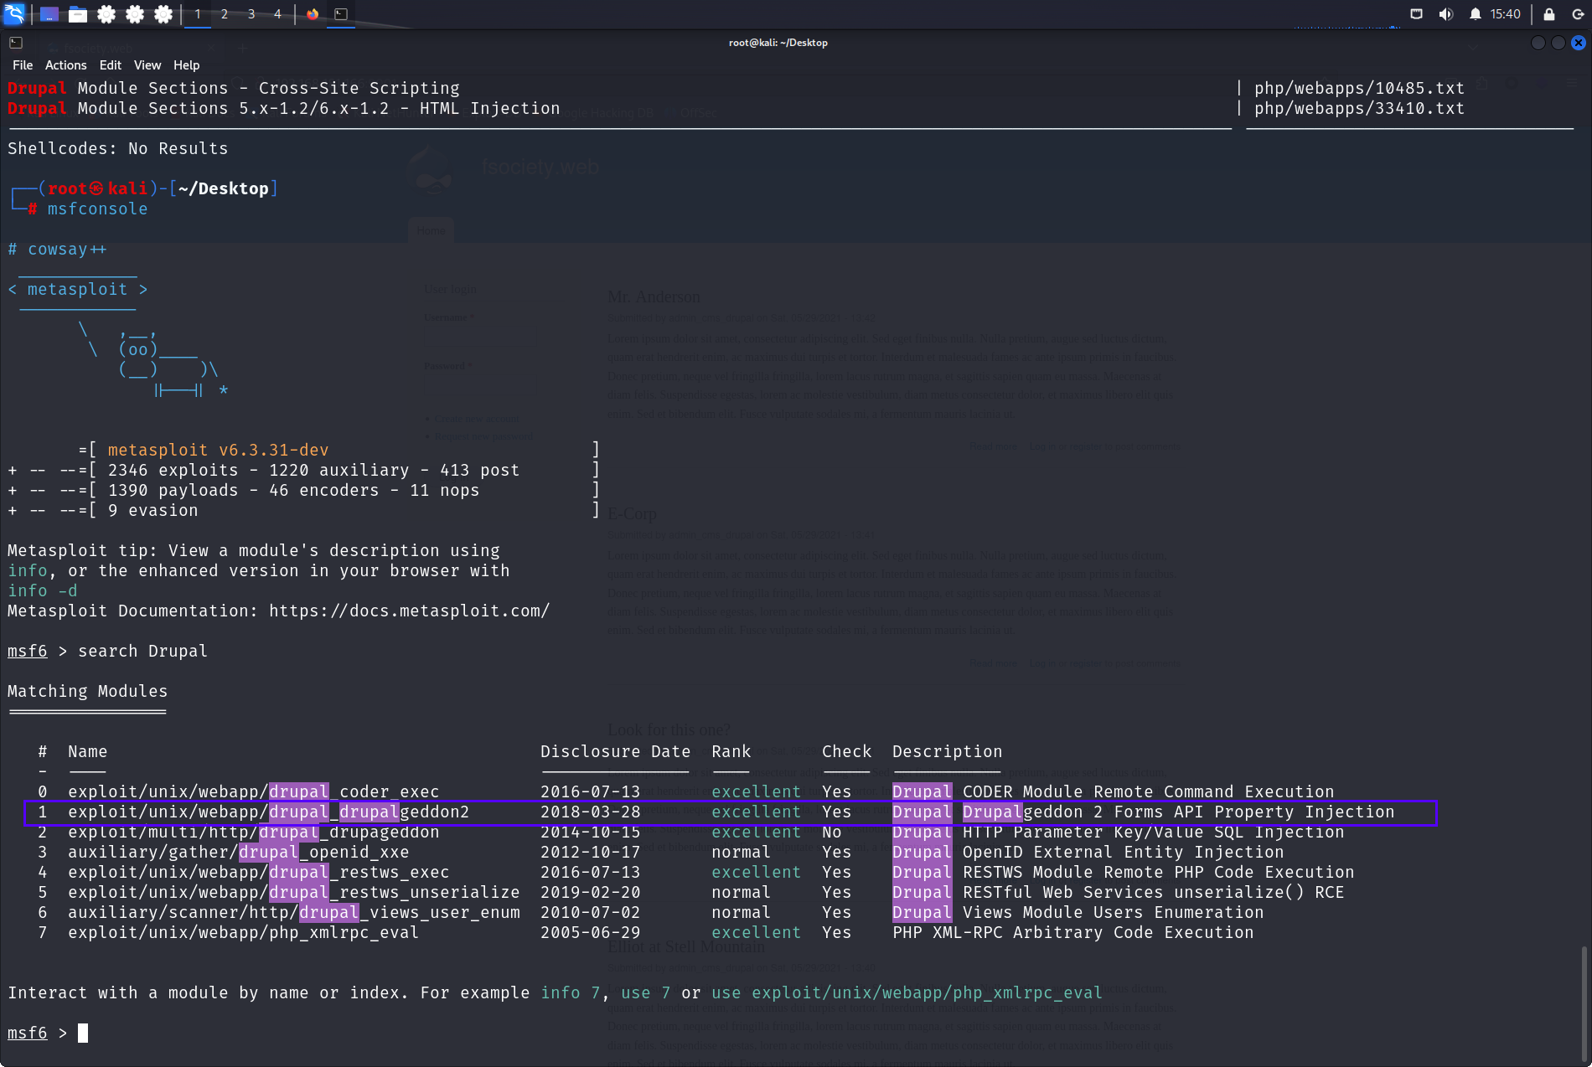Viewport: 1592px width, 1067px height.
Task: Switch to workspace 3
Action: click(251, 14)
